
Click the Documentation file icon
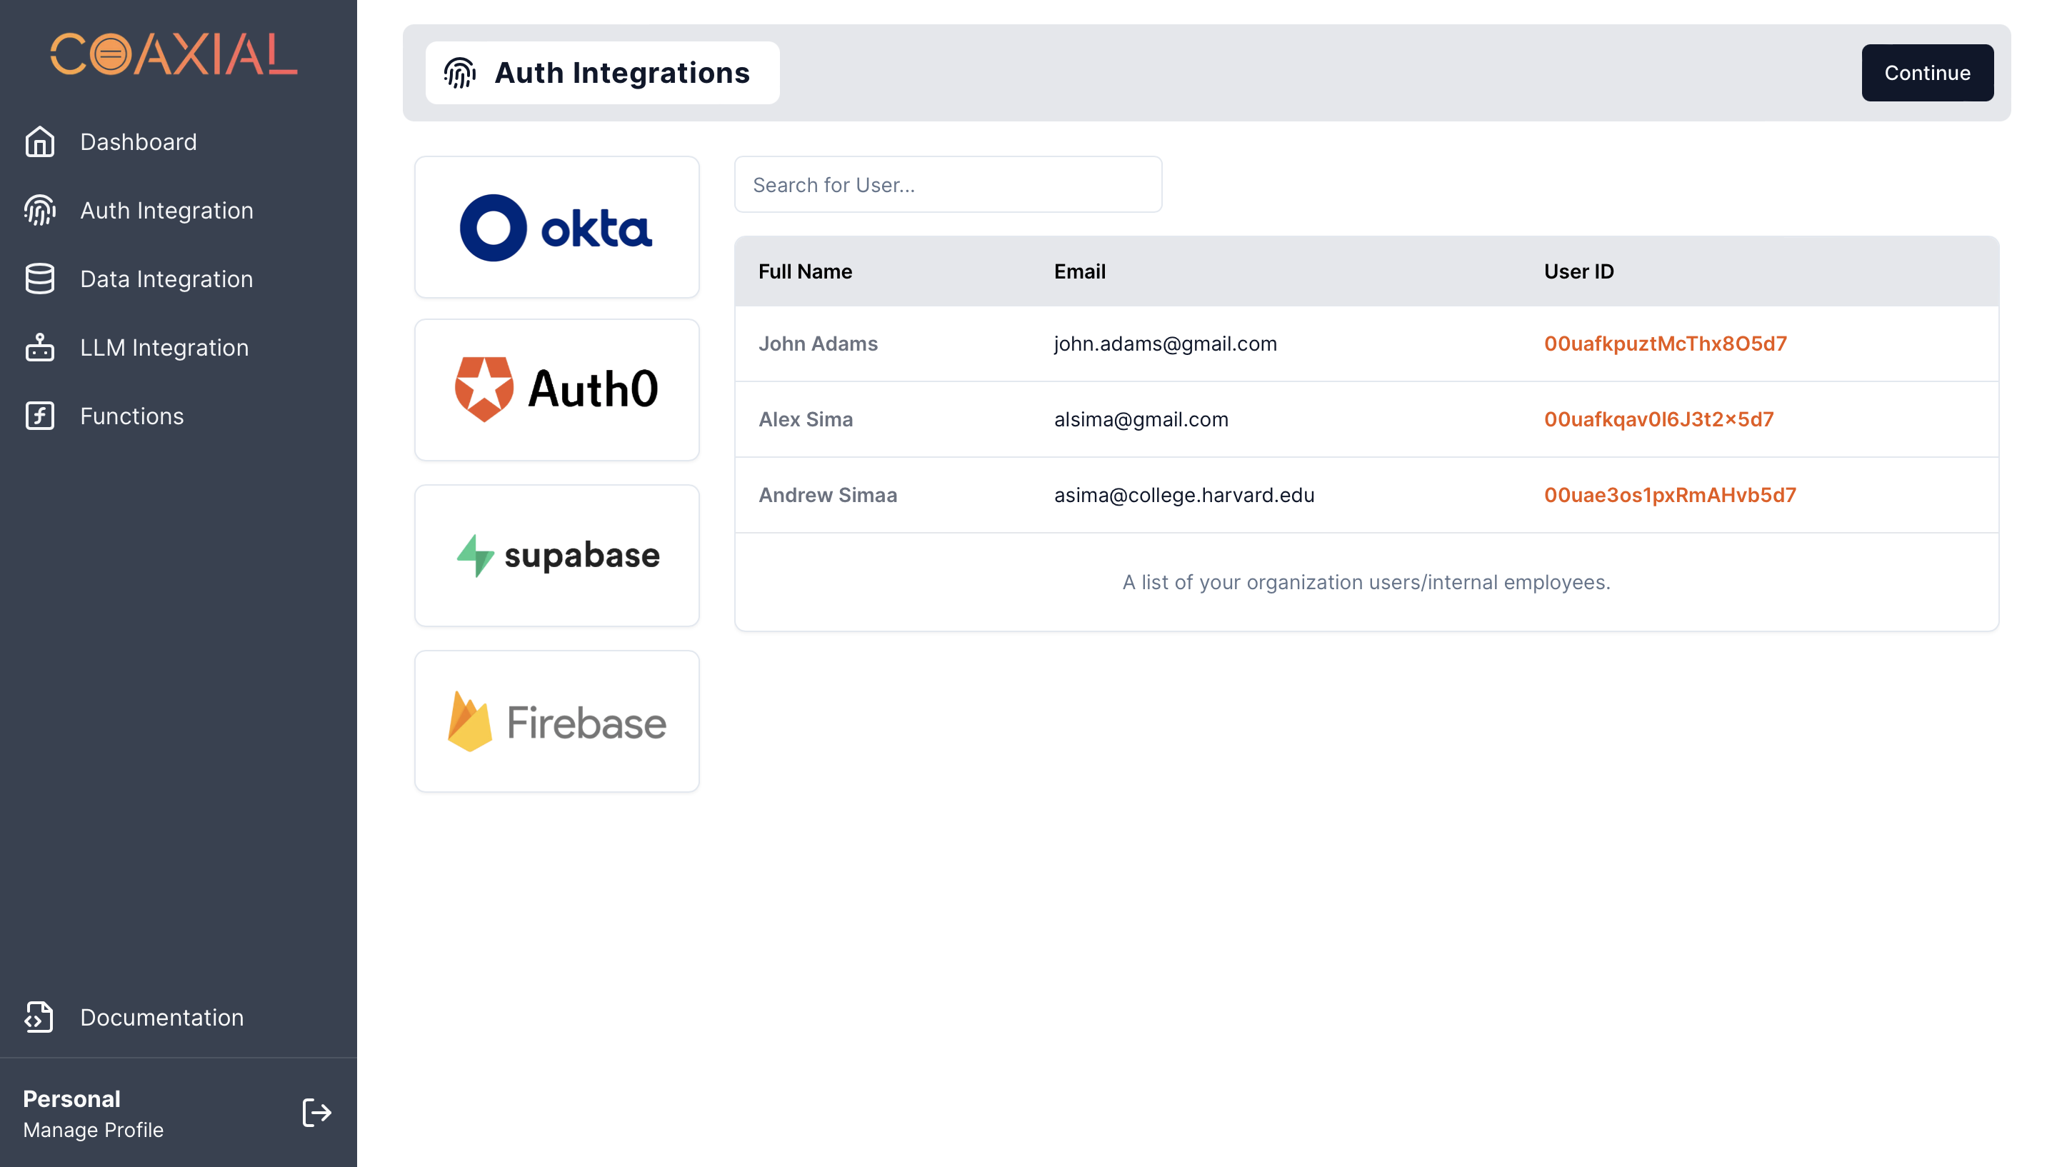pyautogui.click(x=39, y=1017)
